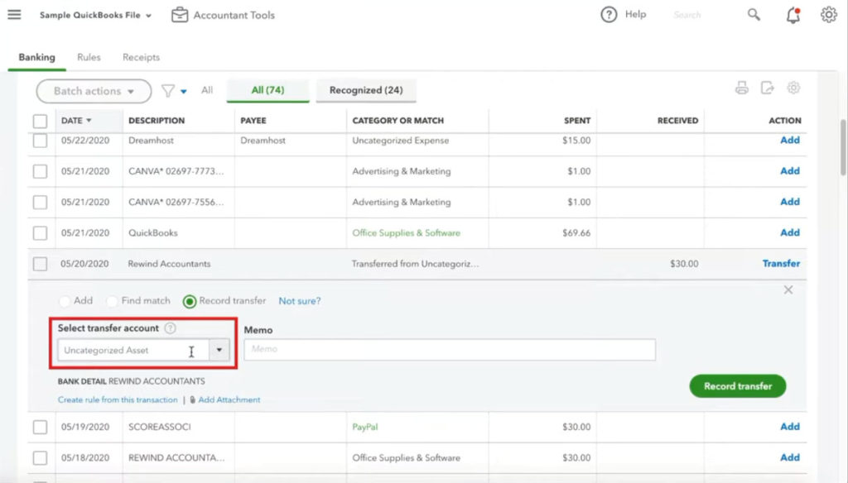This screenshot has width=848, height=483.
Task: Click the export icon near the print icon
Action: 766,88
